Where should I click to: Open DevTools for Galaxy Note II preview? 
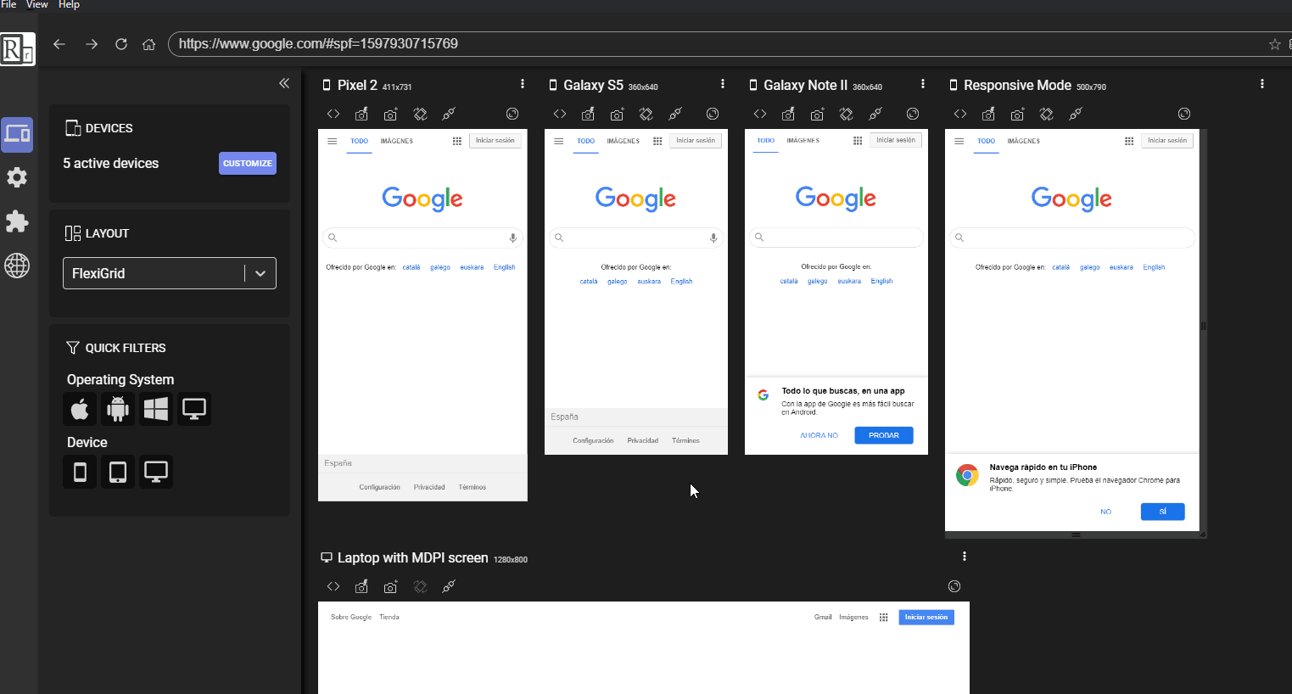760,114
